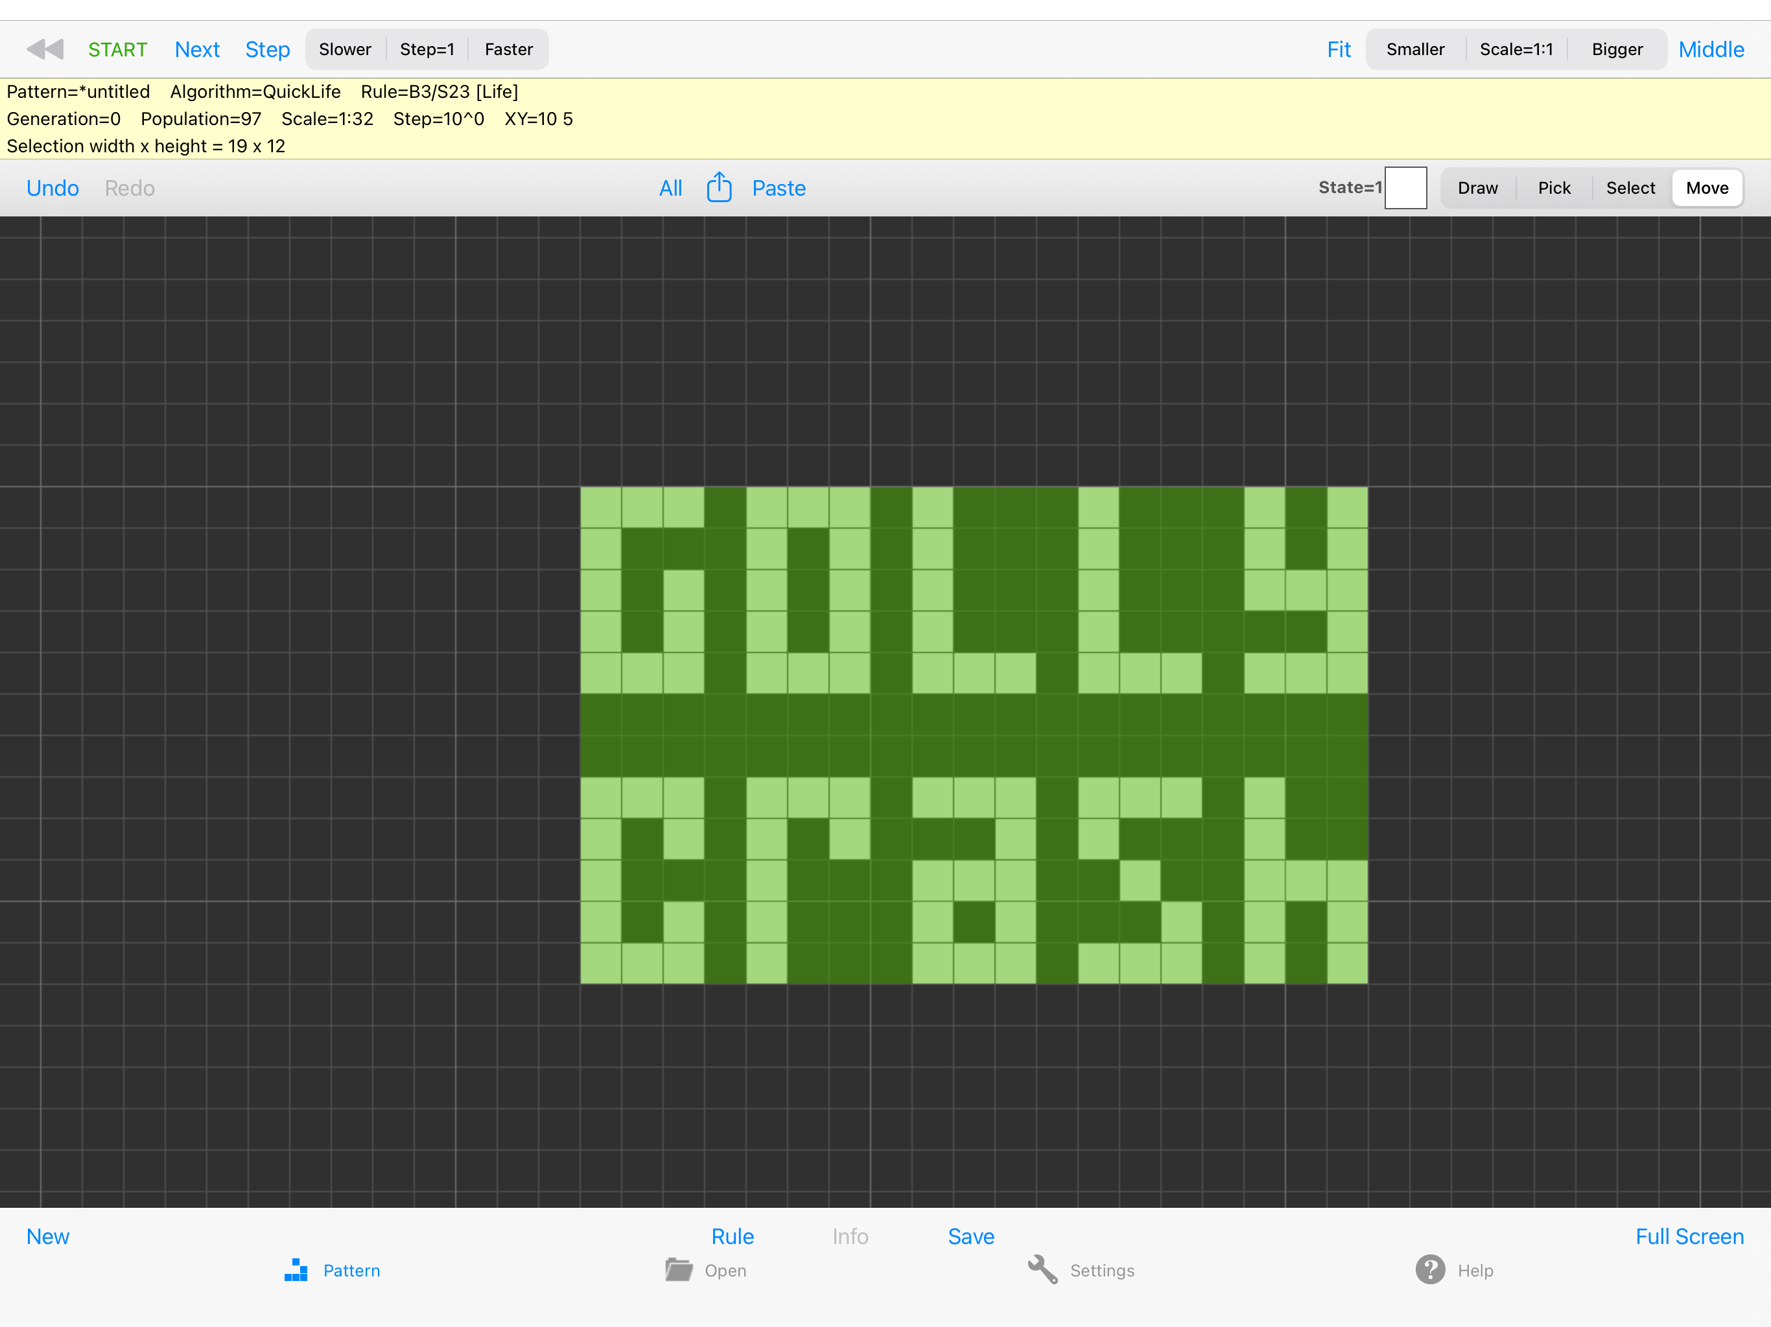
Task: Switch to Draw mode
Action: [x=1478, y=188]
